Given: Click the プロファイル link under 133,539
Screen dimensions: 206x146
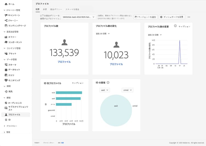Looking at the screenshot, I should [x=64, y=62].
